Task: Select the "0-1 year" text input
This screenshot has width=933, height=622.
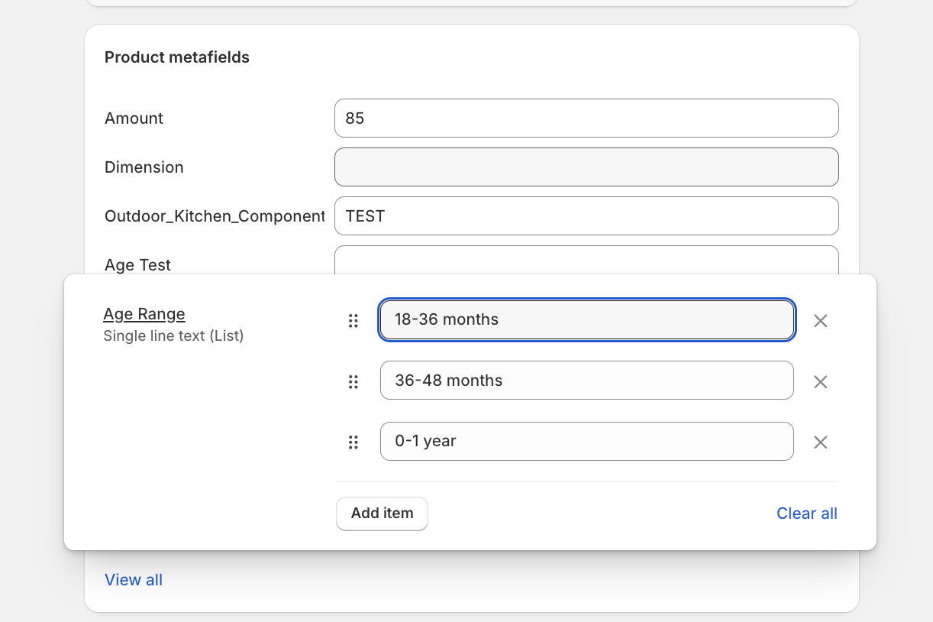Action: tap(586, 441)
